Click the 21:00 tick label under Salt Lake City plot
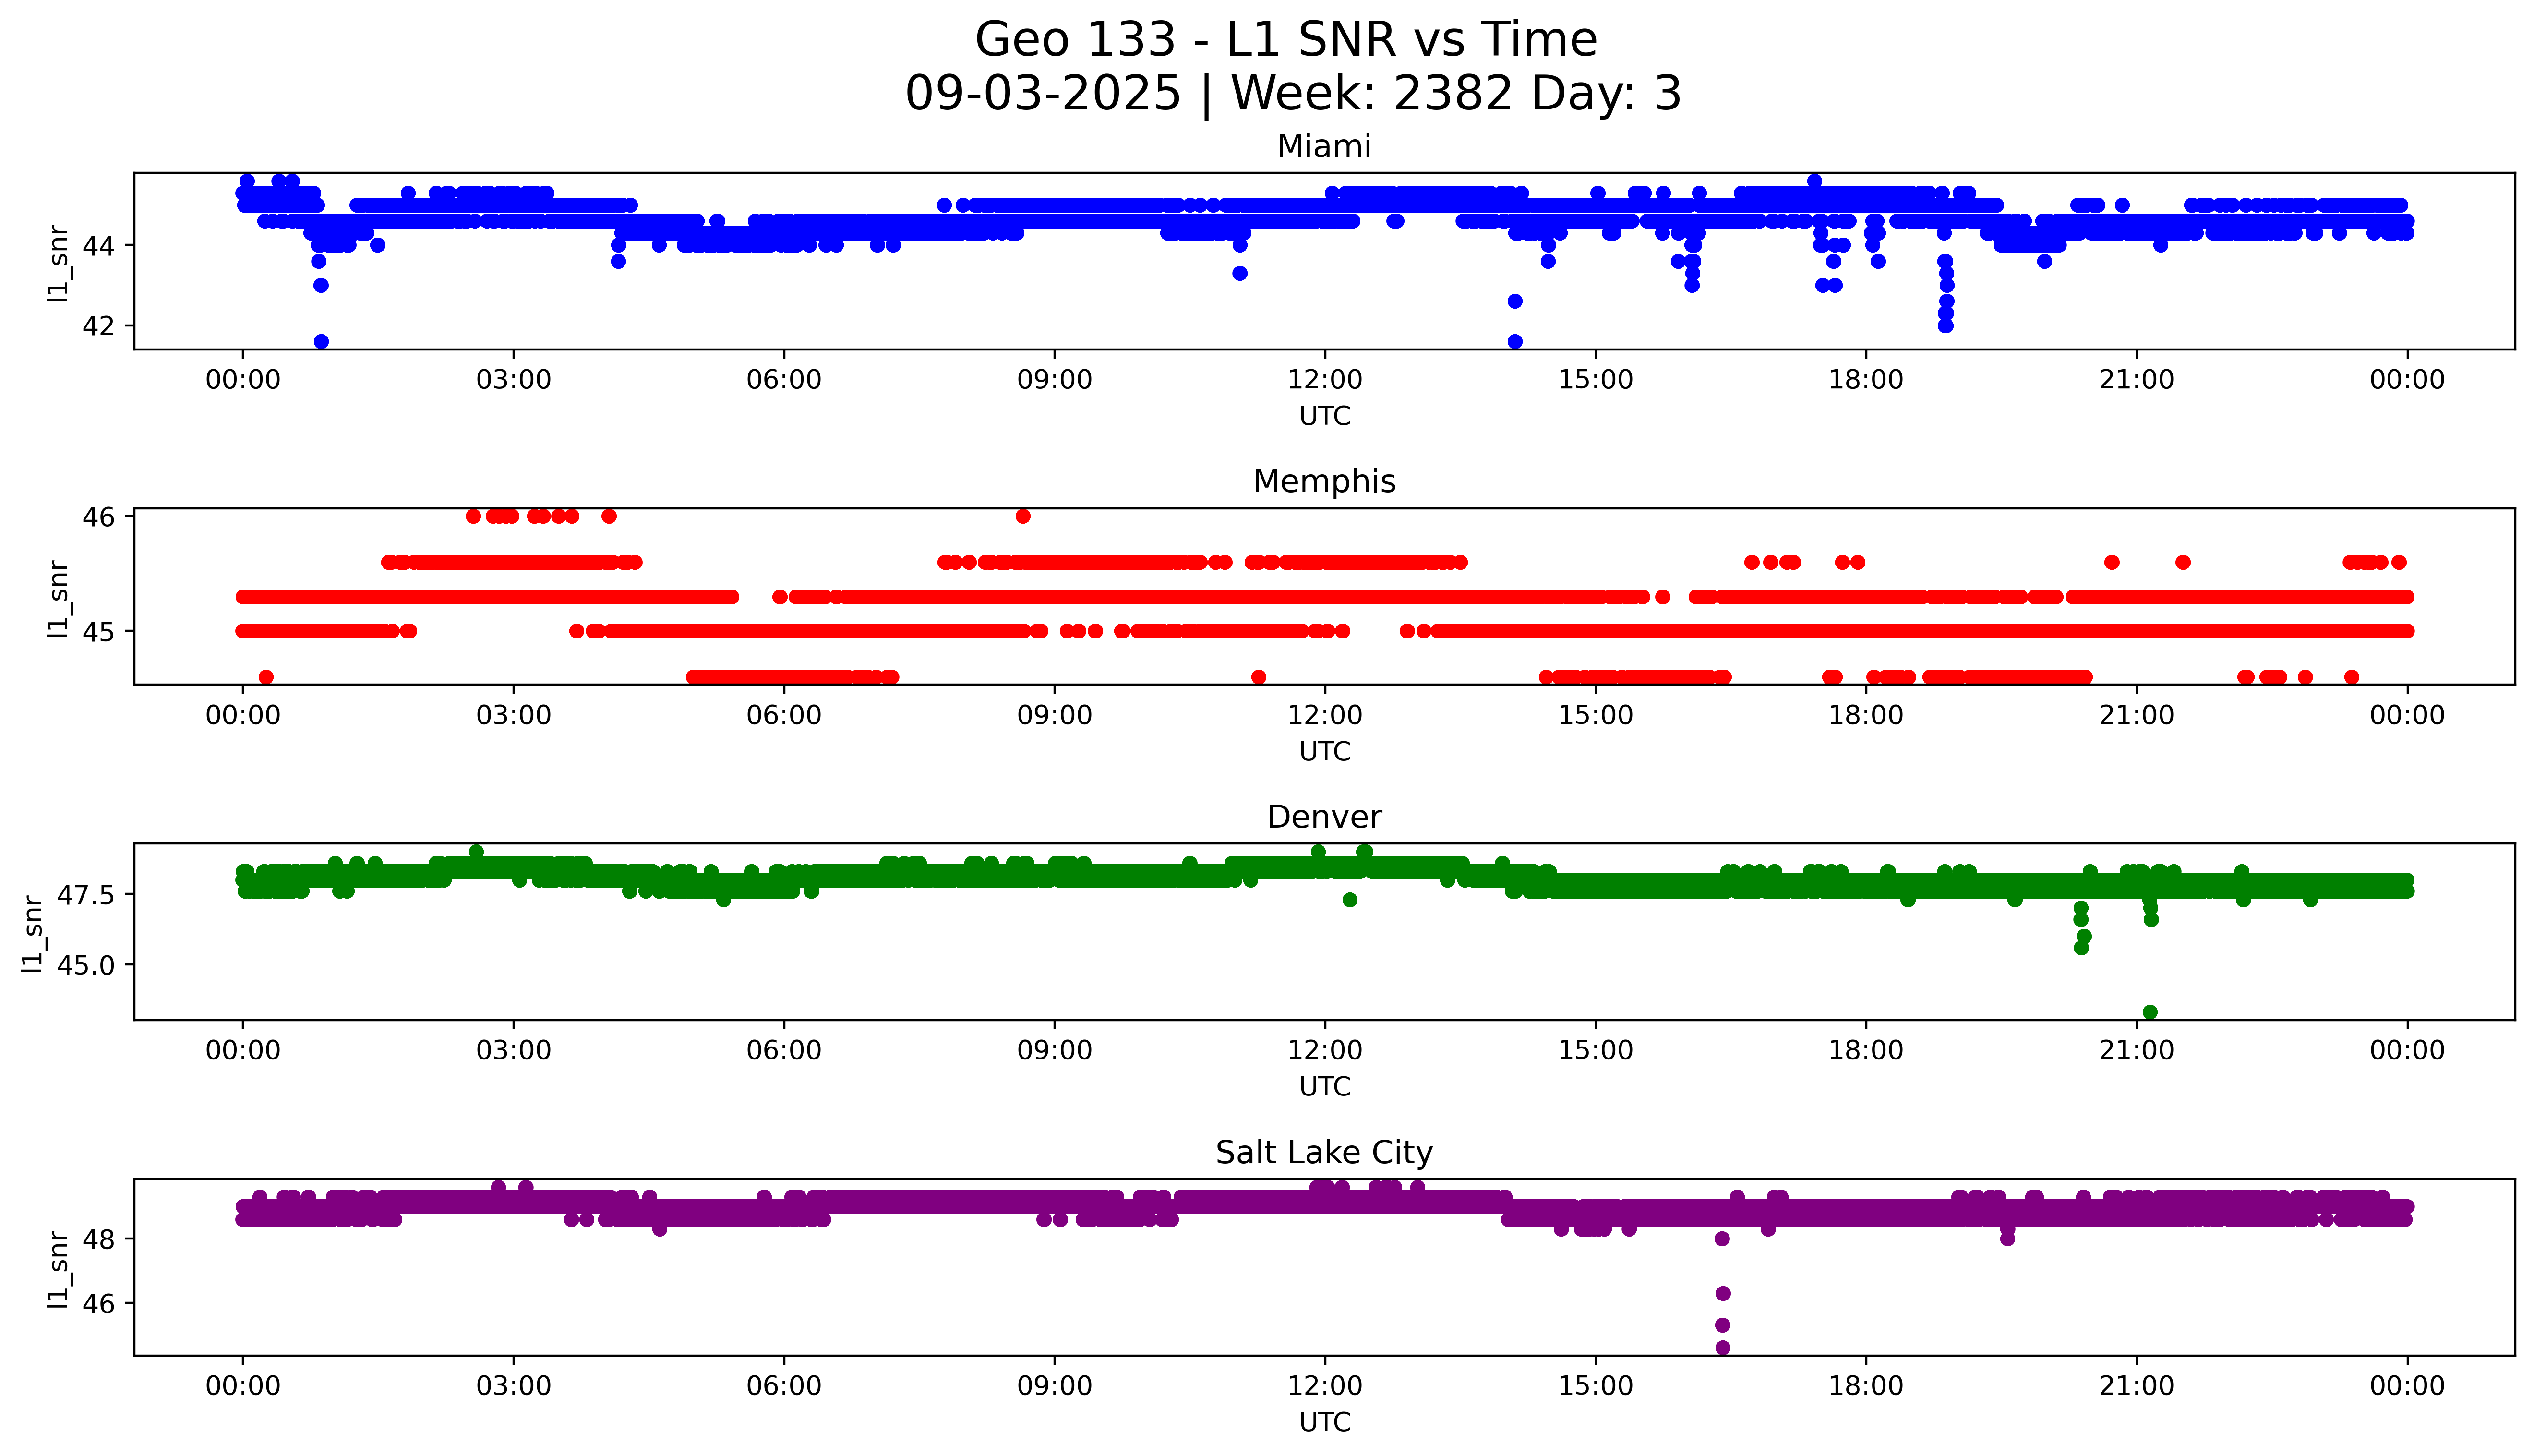The height and width of the screenshot is (1456, 2534). click(2136, 1386)
